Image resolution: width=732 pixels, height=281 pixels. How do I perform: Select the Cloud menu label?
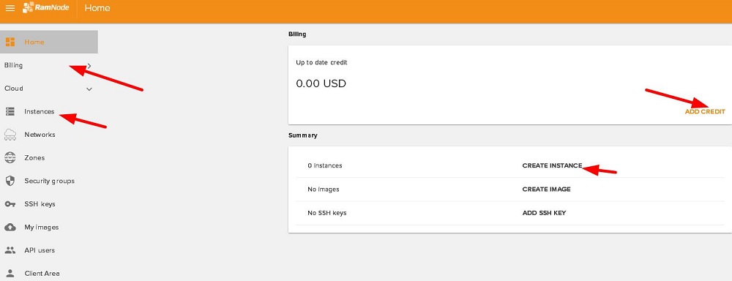pyautogui.click(x=13, y=89)
